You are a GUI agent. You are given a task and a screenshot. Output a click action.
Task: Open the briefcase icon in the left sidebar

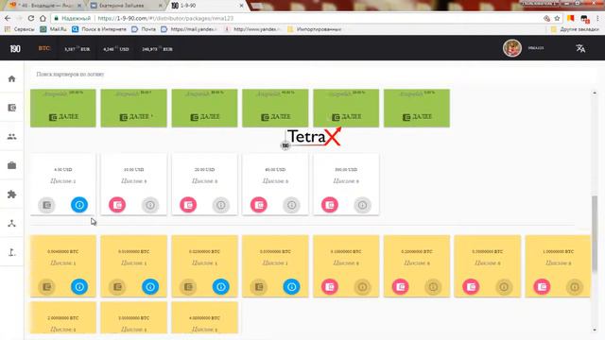tap(12, 165)
